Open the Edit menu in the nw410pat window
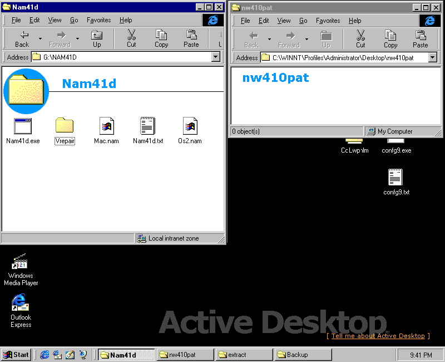The height and width of the screenshot is (362, 445). (x=264, y=21)
